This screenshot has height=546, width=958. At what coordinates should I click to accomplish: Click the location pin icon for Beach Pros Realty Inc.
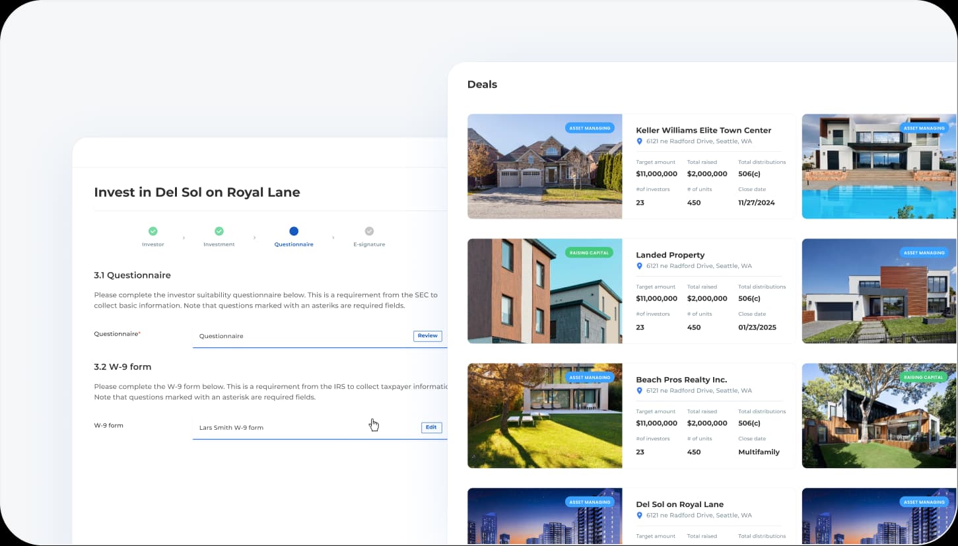click(x=639, y=390)
